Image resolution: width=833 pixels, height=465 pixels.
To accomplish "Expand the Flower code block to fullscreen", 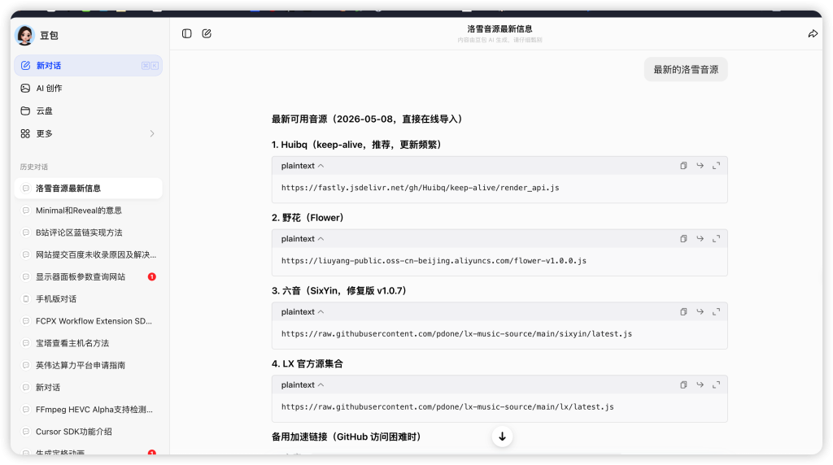I will click(716, 239).
